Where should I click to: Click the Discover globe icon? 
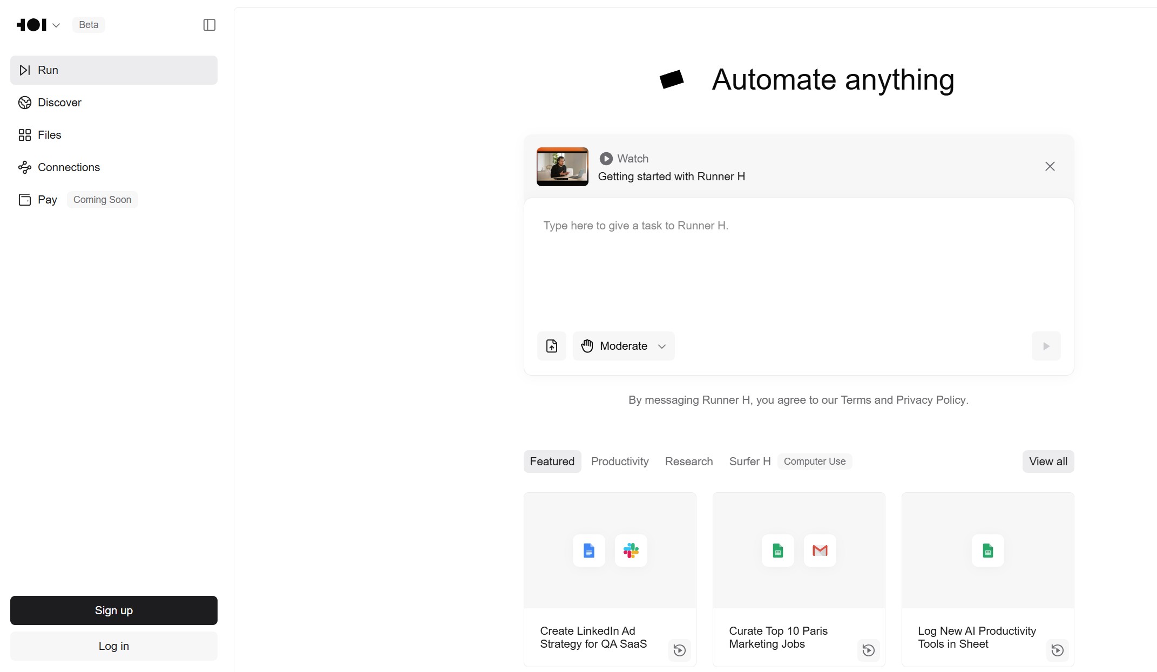click(25, 103)
